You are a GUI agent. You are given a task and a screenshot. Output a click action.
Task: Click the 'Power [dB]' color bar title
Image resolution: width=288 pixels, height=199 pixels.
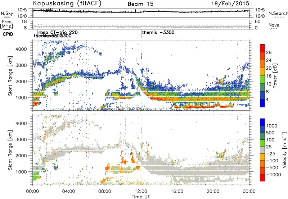[275, 76]
